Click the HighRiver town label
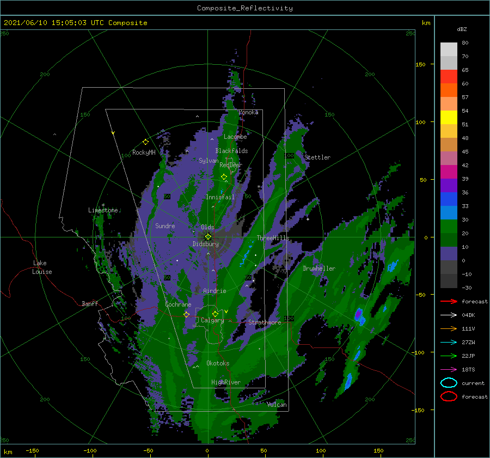The width and height of the screenshot is (490, 458). (225, 382)
